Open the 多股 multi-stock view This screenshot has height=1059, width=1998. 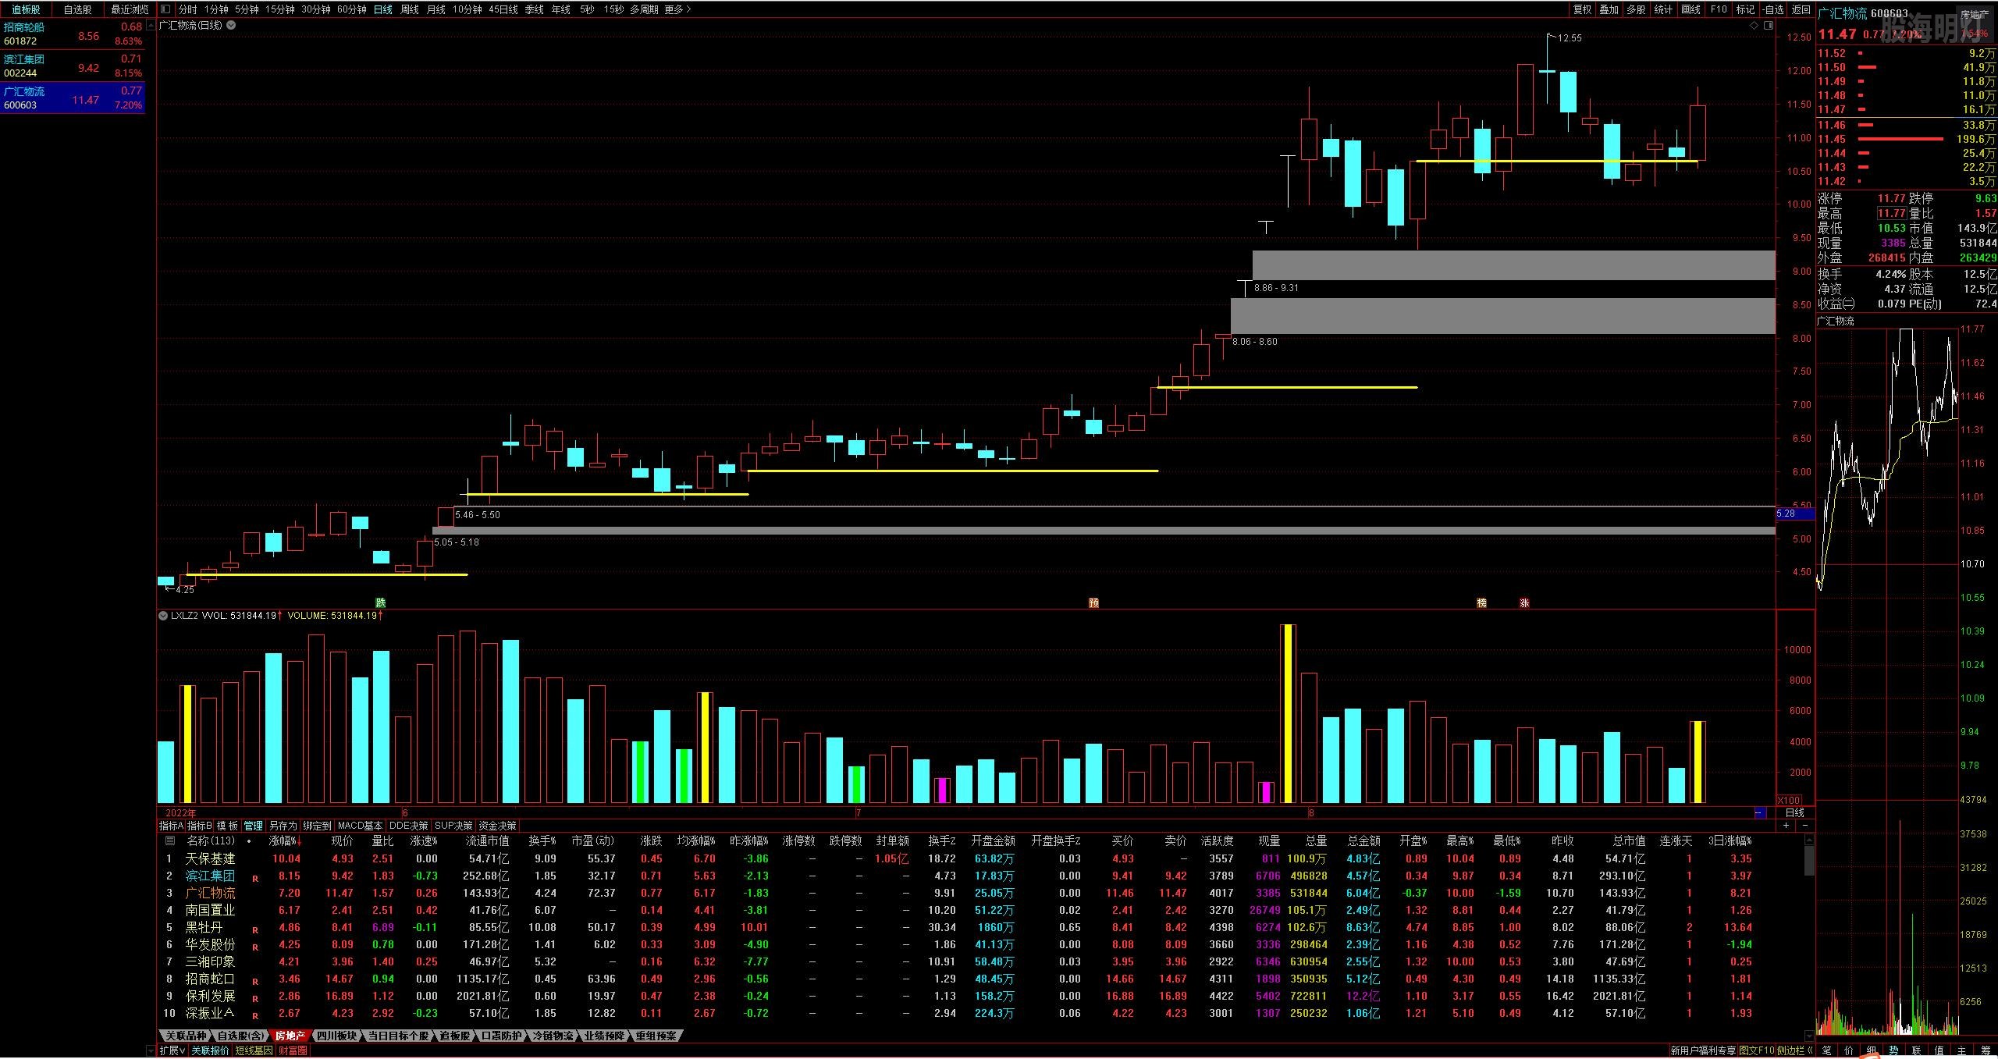click(1637, 9)
